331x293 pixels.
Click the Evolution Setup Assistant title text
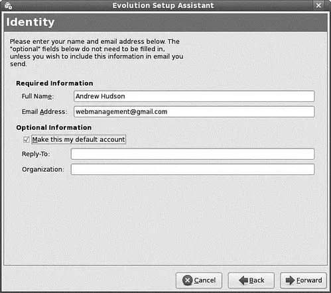pyautogui.click(x=163, y=5)
